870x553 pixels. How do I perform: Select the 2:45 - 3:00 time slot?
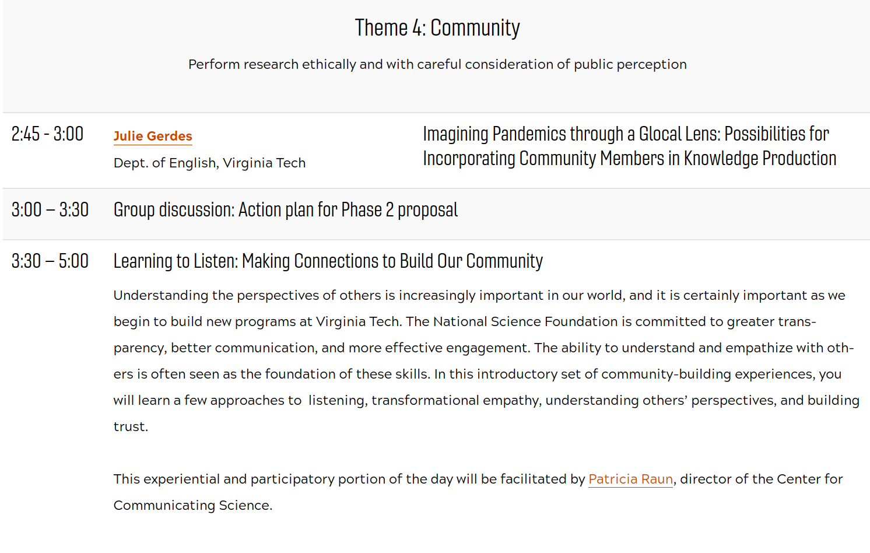[48, 134]
